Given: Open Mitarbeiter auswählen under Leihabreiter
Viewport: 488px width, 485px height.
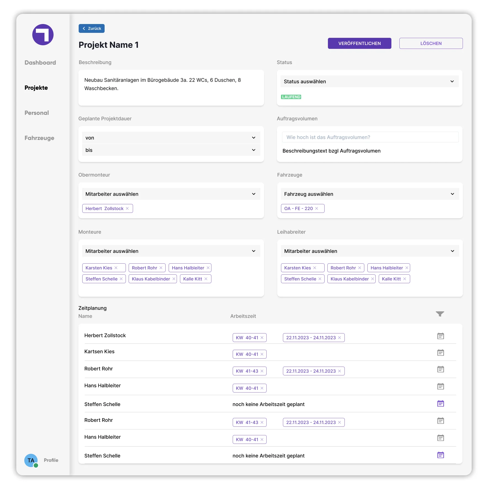Looking at the screenshot, I should click(370, 251).
